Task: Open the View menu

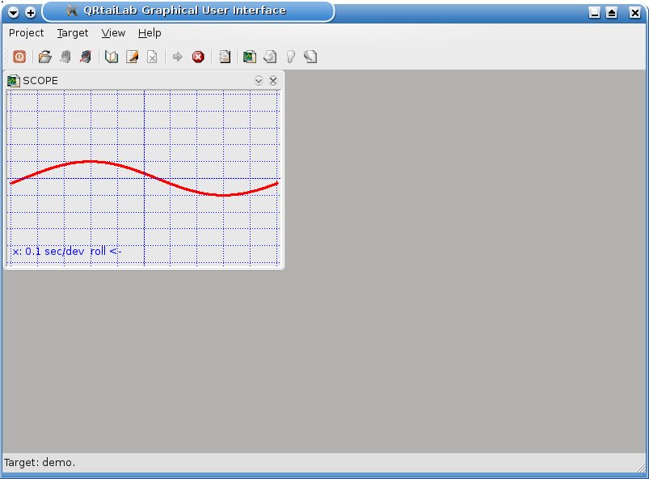Action: [x=113, y=33]
